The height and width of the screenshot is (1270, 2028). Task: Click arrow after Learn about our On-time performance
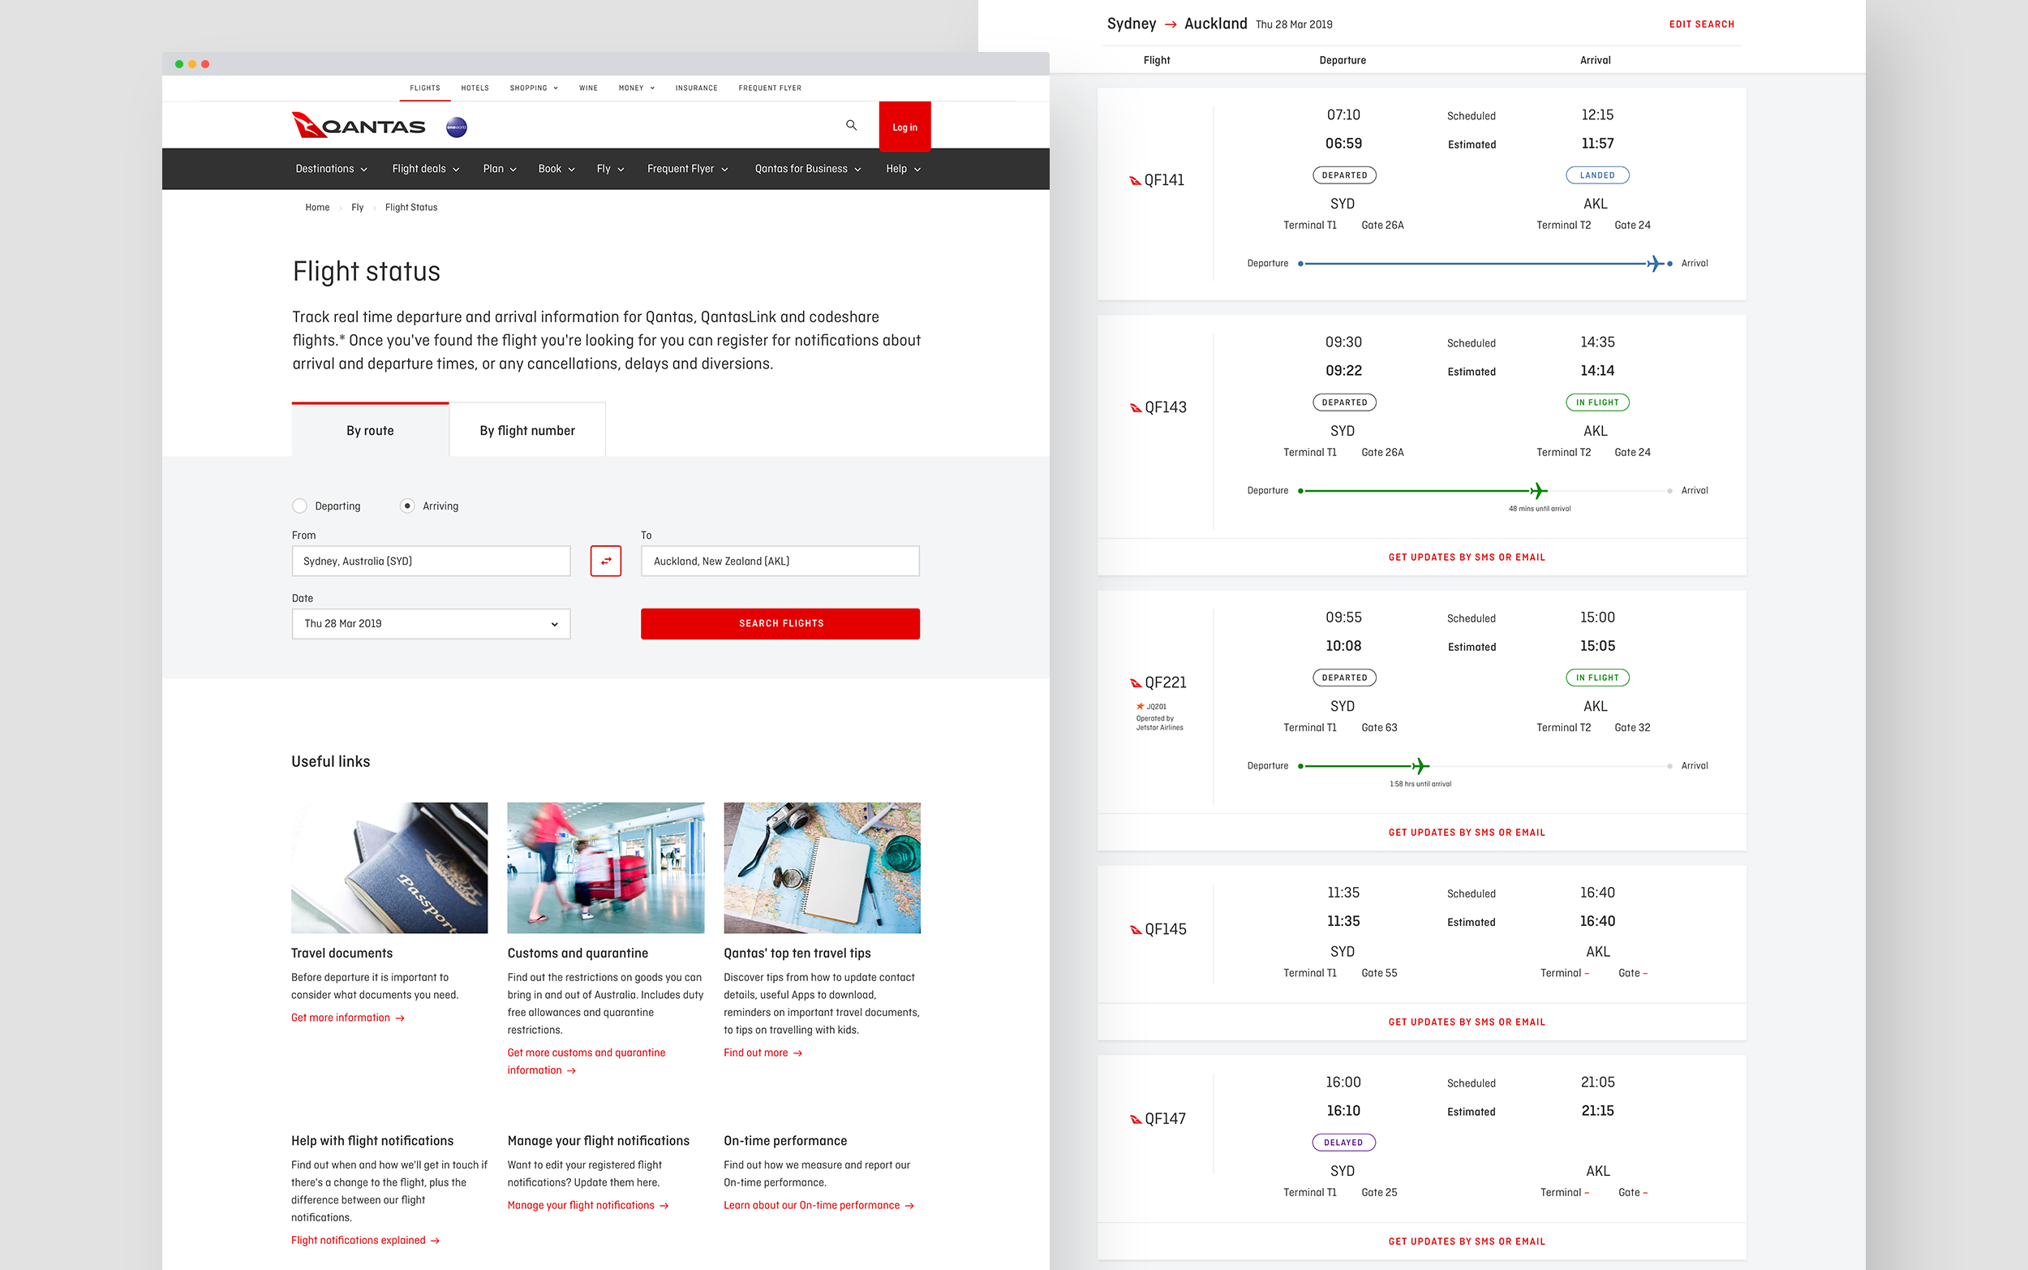point(909,1206)
